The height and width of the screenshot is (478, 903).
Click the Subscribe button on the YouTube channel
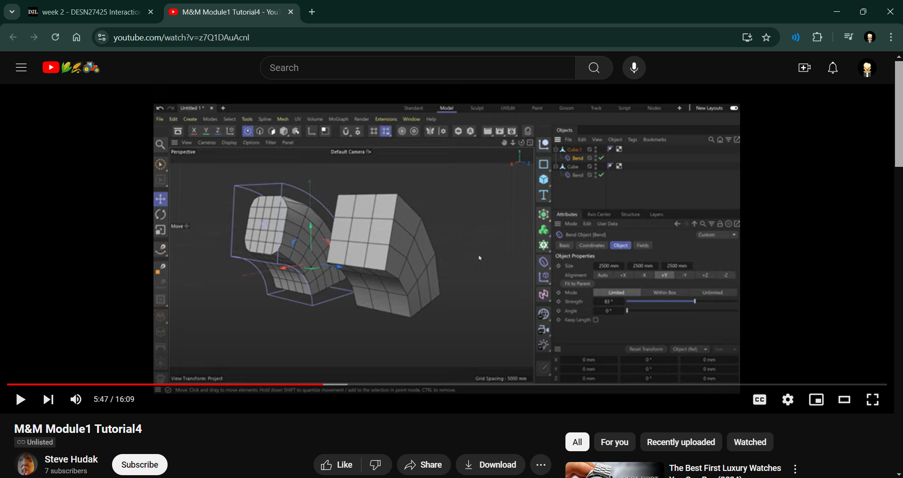pyautogui.click(x=139, y=464)
